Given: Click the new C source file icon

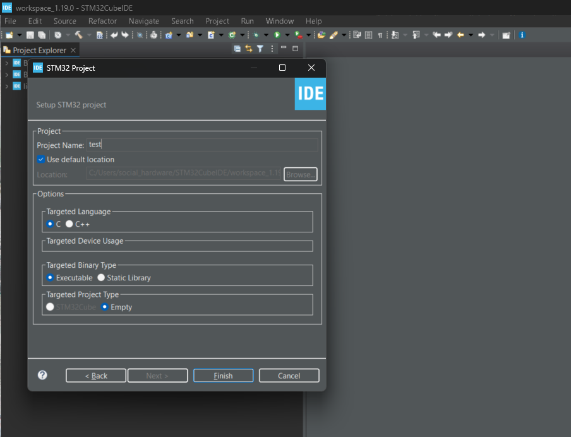Looking at the screenshot, I should (211, 35).
